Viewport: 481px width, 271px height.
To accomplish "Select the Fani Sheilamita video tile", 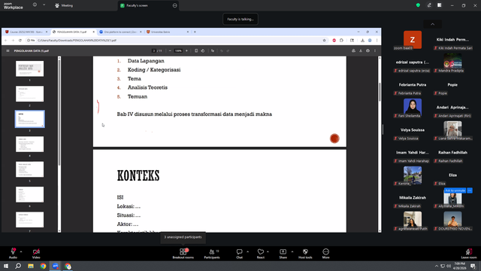I will click(x=413, y=108).
